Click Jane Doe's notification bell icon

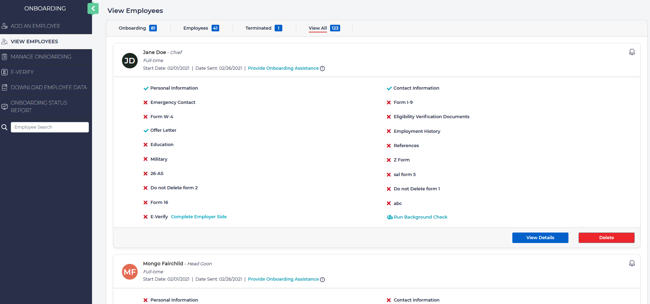click(632, 52)
